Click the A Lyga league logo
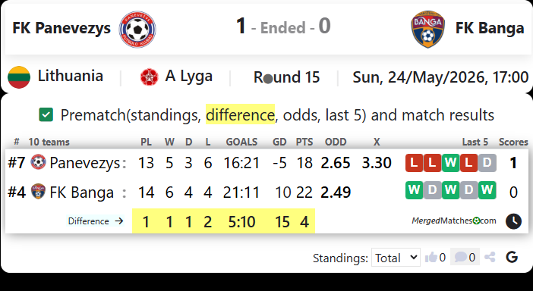533x291 pixels. point(150,77)
